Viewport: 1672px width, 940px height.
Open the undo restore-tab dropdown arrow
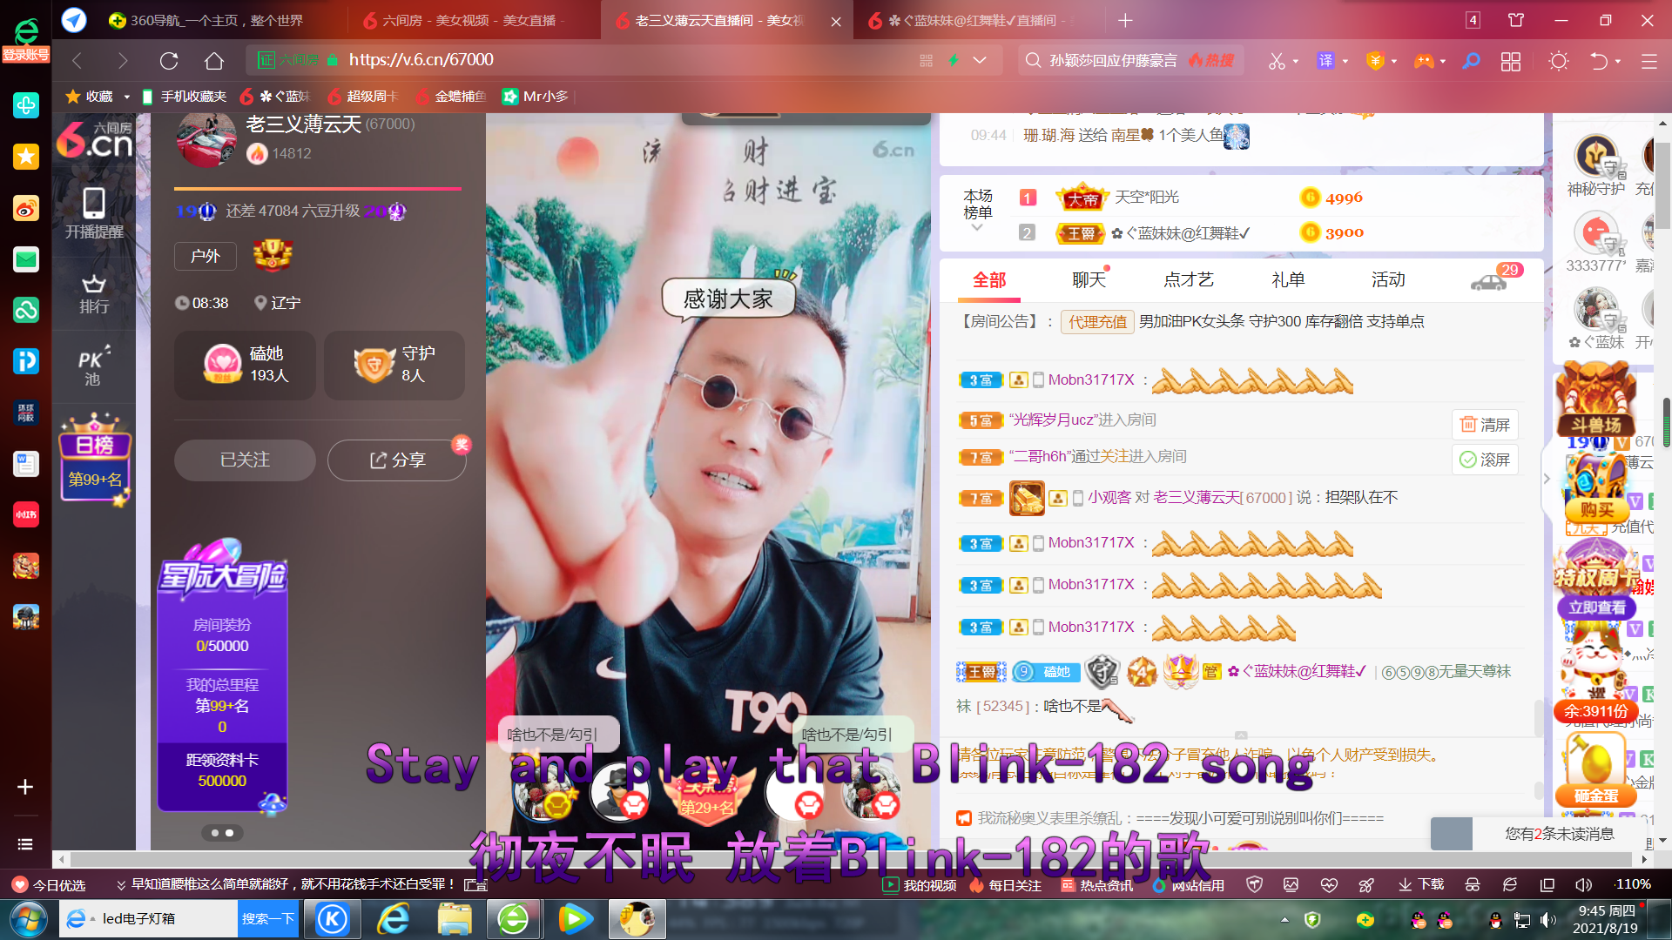[1618, 61]
